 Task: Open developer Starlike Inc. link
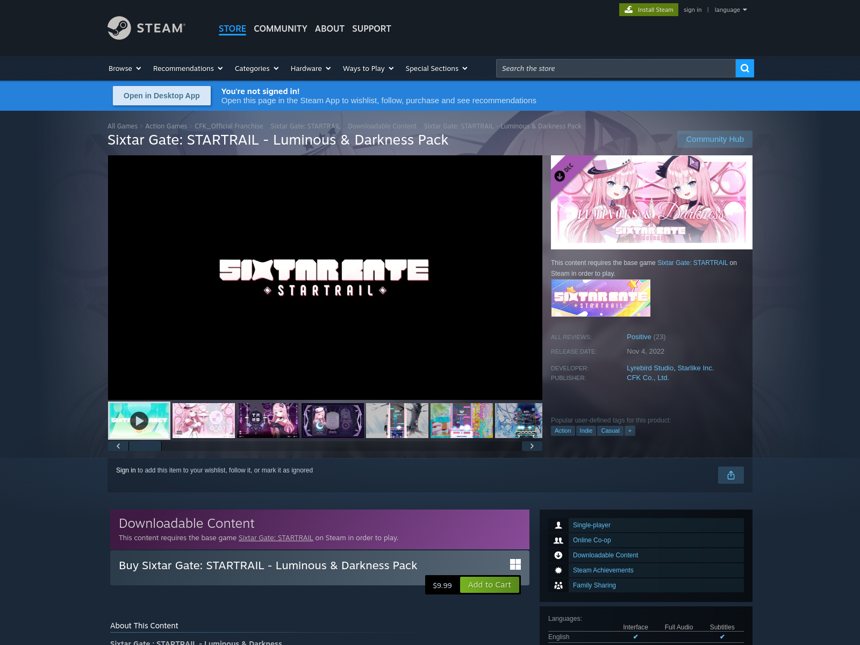pos(696,368)
